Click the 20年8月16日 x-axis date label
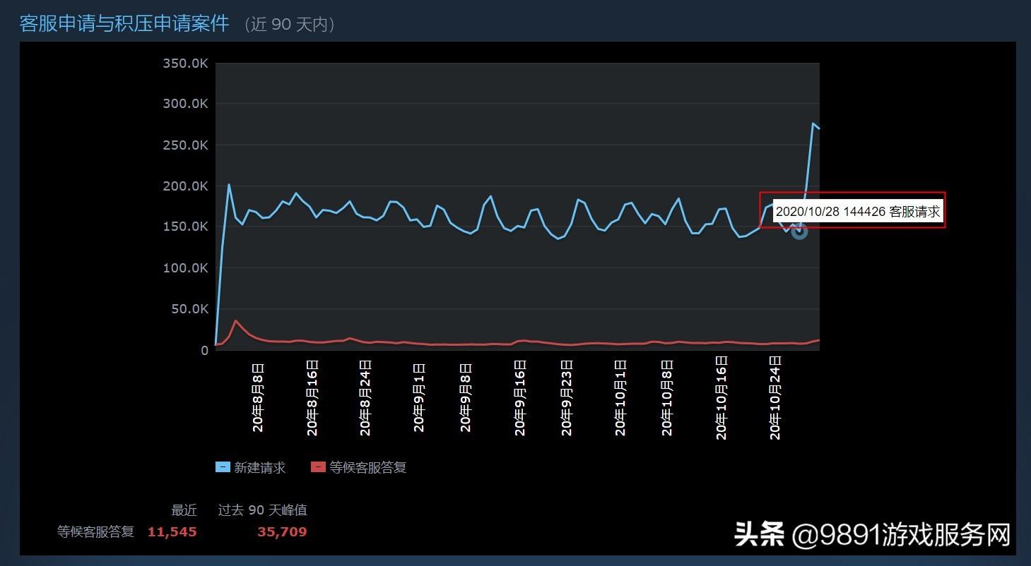The image size is (1031, 566). (312, 398)
